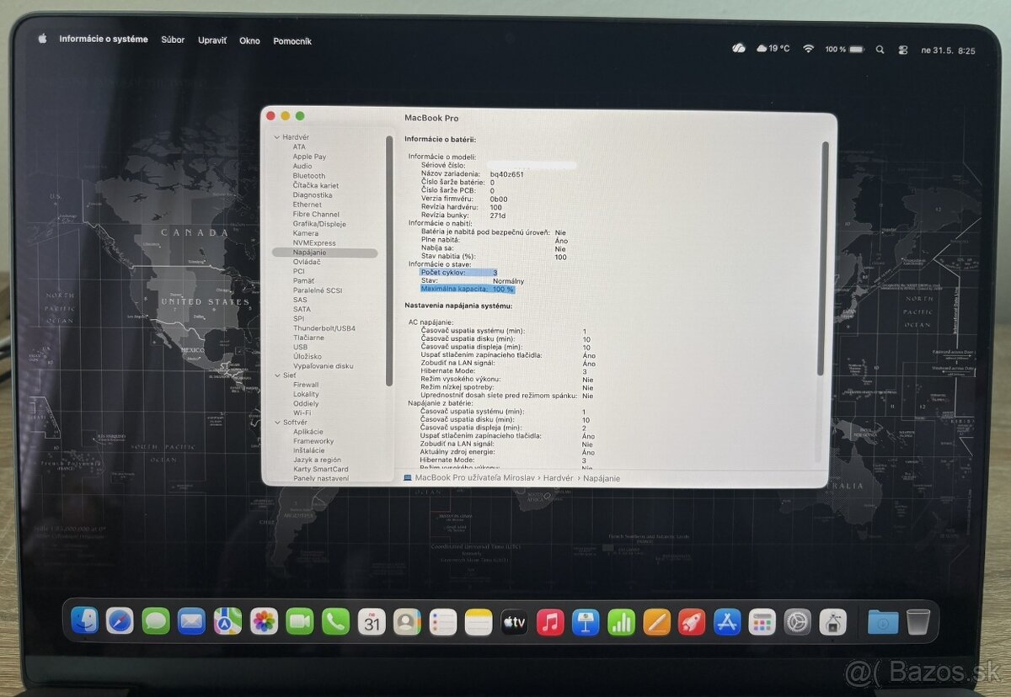Screen dimensions: 1011x697
Task: Select Bluetooth in the sidebar
Action: (309, 176)
